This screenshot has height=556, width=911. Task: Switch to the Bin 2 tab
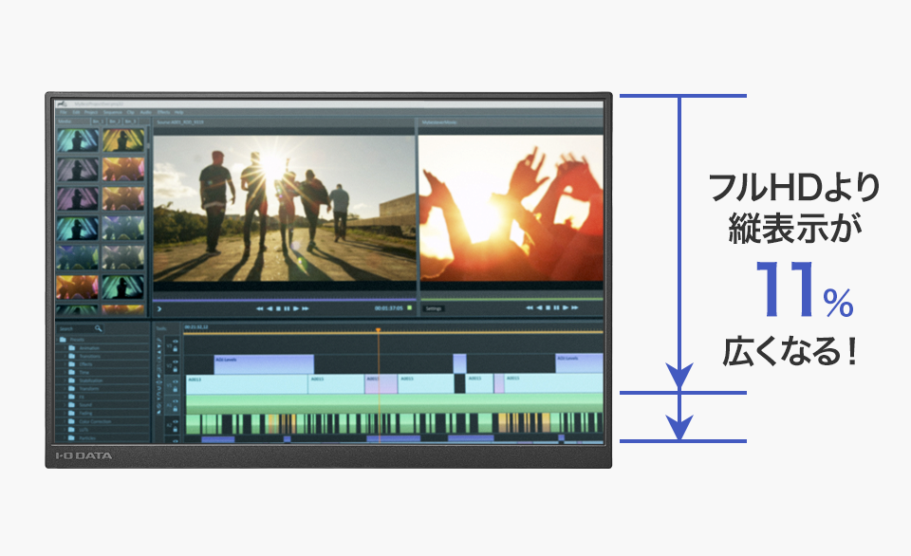pos(113,122)
